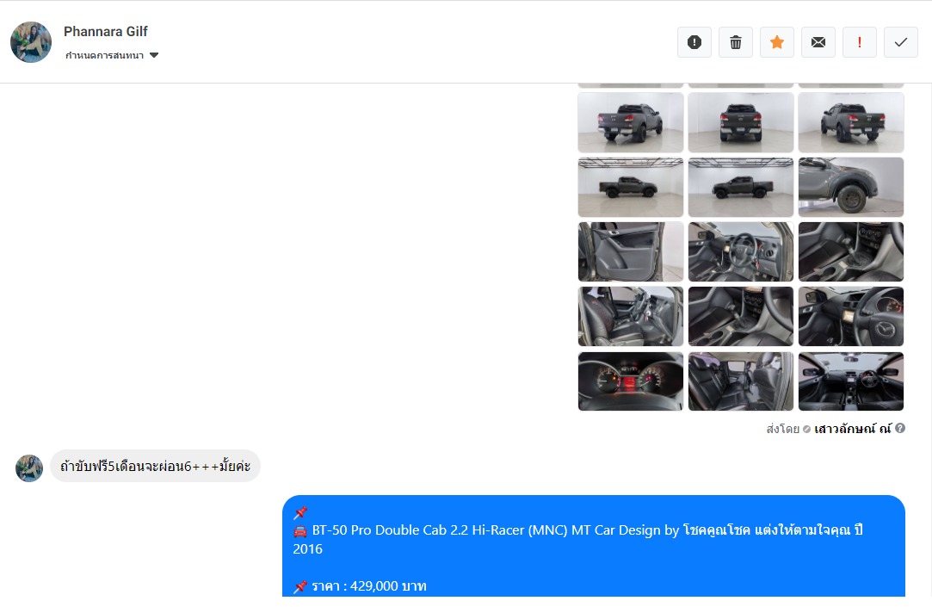Screen dimensions: 932x607
Task: Open left side profile truck photo
Action: tap(631, 188)
